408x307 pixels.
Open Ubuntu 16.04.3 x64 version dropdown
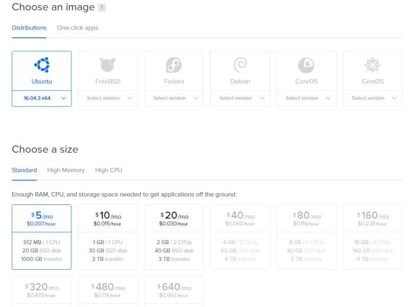pos(42,98)
